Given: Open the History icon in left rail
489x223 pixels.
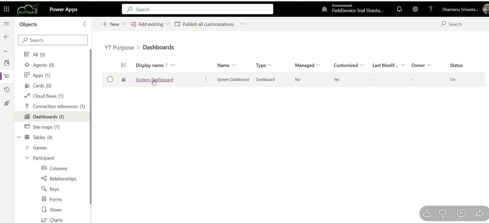Looking at the screenshot, I should 7,90.
